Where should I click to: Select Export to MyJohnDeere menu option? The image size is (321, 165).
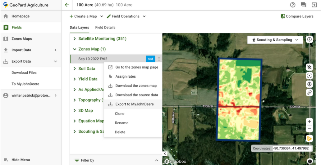134,104
